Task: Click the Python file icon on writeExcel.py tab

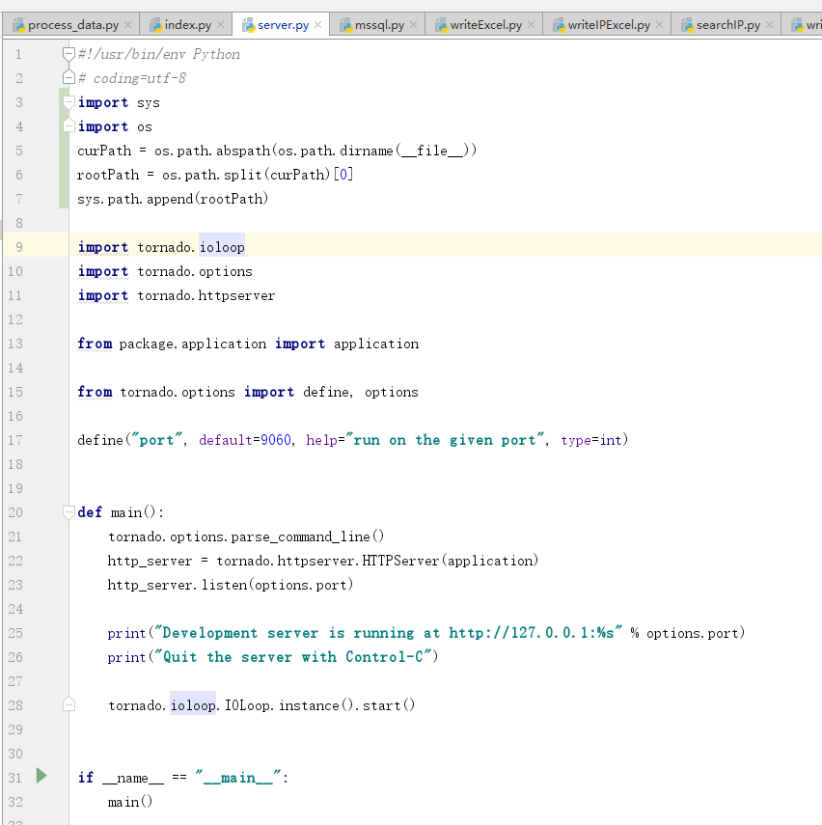Action: click(441, 25)
